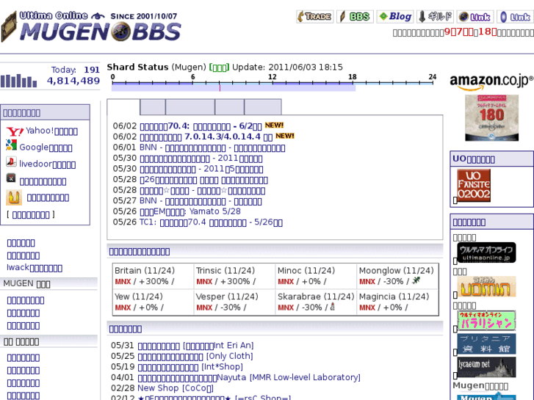
Task: Click Magincia (11/24) town cell
Action: click(x=397, y=302)
